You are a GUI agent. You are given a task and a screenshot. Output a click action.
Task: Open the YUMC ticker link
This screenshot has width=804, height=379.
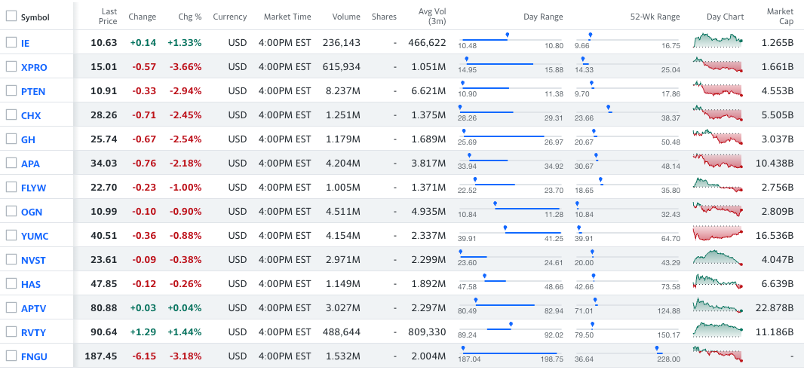coord(35,236)
